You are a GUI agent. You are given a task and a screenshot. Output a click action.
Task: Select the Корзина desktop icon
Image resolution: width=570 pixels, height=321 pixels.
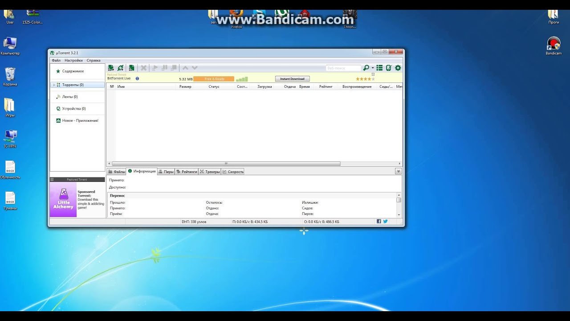(10, 77)
